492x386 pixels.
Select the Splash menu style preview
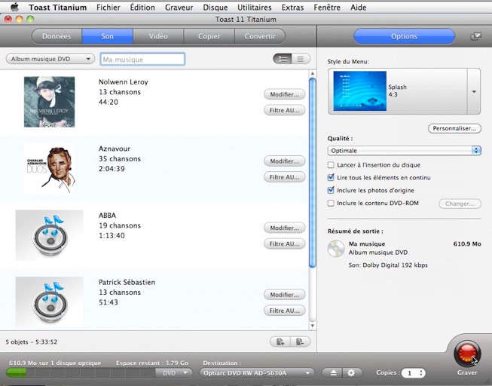pos(360,91)
